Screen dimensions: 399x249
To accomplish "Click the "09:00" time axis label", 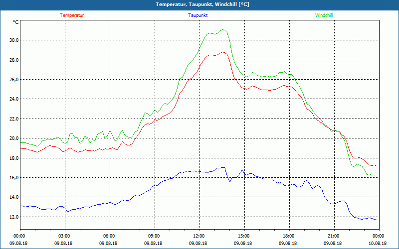I will point(154,236).
